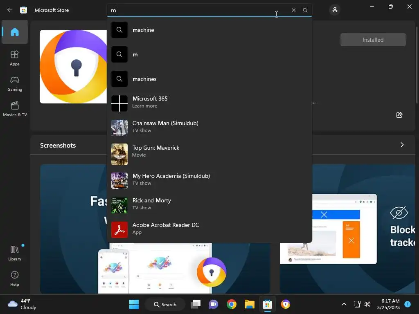Open the notification badge in the system tray
This screenshot has width=419, height=314.
click(408, 304)
